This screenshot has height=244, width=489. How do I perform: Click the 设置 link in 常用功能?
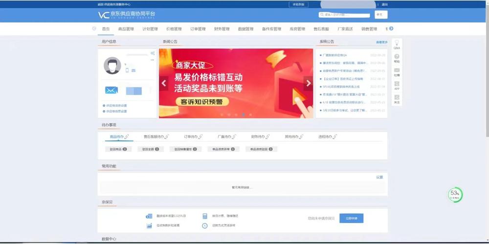tap(379, 177)
